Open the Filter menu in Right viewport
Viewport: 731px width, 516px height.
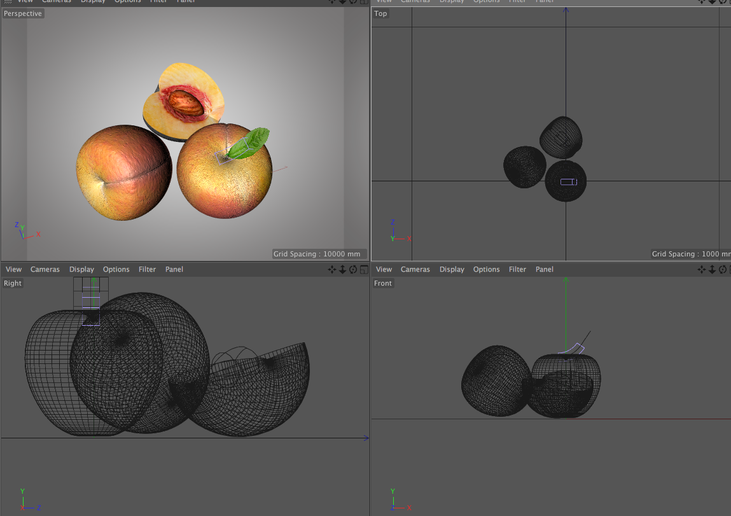[x=148, y=270]
